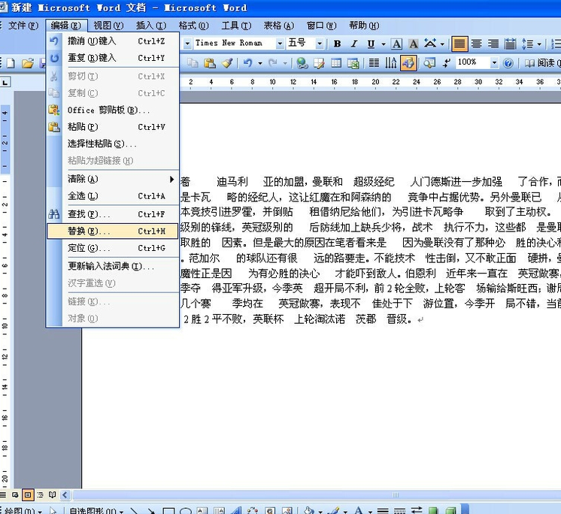Switch to Web layout view
Screen dimensions: 561x514
tap(15, 495)
